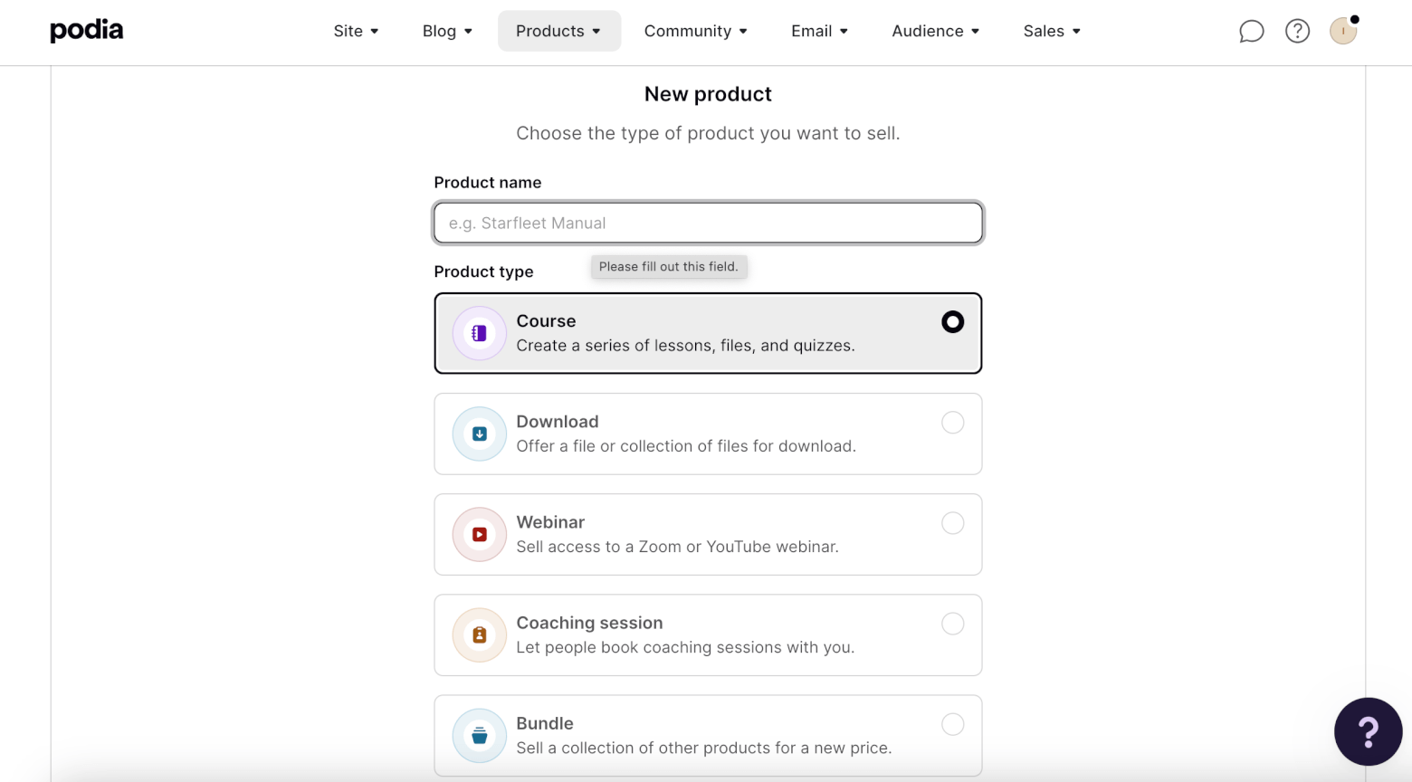
Task: Click the Webinar title text
Action: click(550, 522)
